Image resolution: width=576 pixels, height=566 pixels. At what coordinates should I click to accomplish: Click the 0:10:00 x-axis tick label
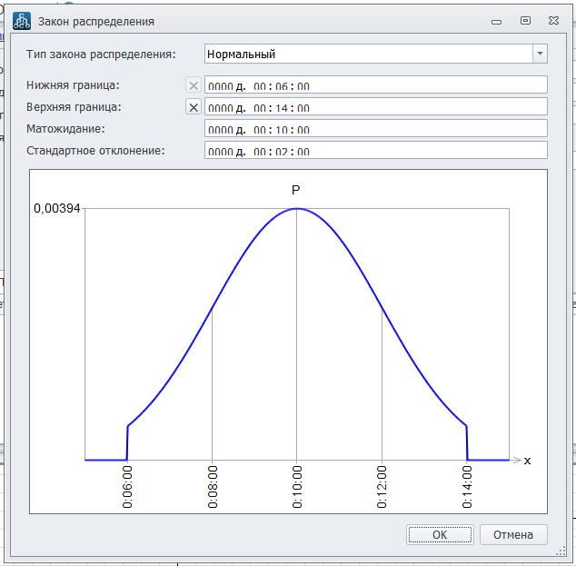(x=297, y=486)
